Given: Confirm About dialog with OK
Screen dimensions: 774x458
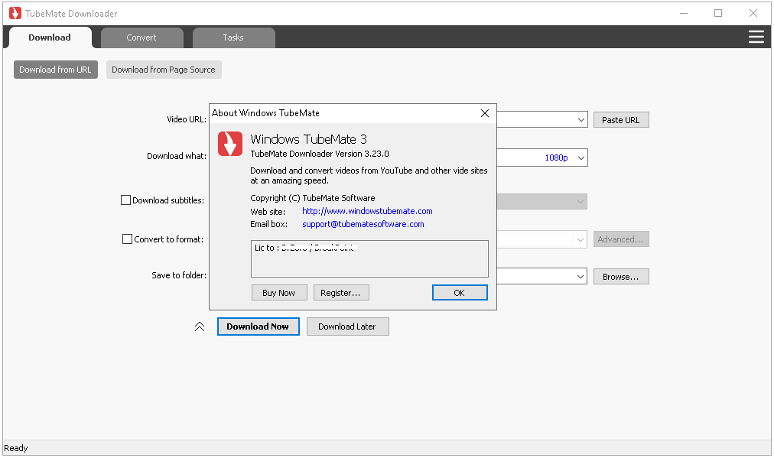Looking at the screenshot, I should 459,293.
